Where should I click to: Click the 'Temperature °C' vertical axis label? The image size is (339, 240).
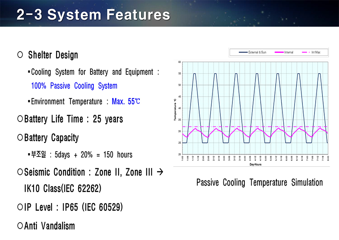pos(175,110)
